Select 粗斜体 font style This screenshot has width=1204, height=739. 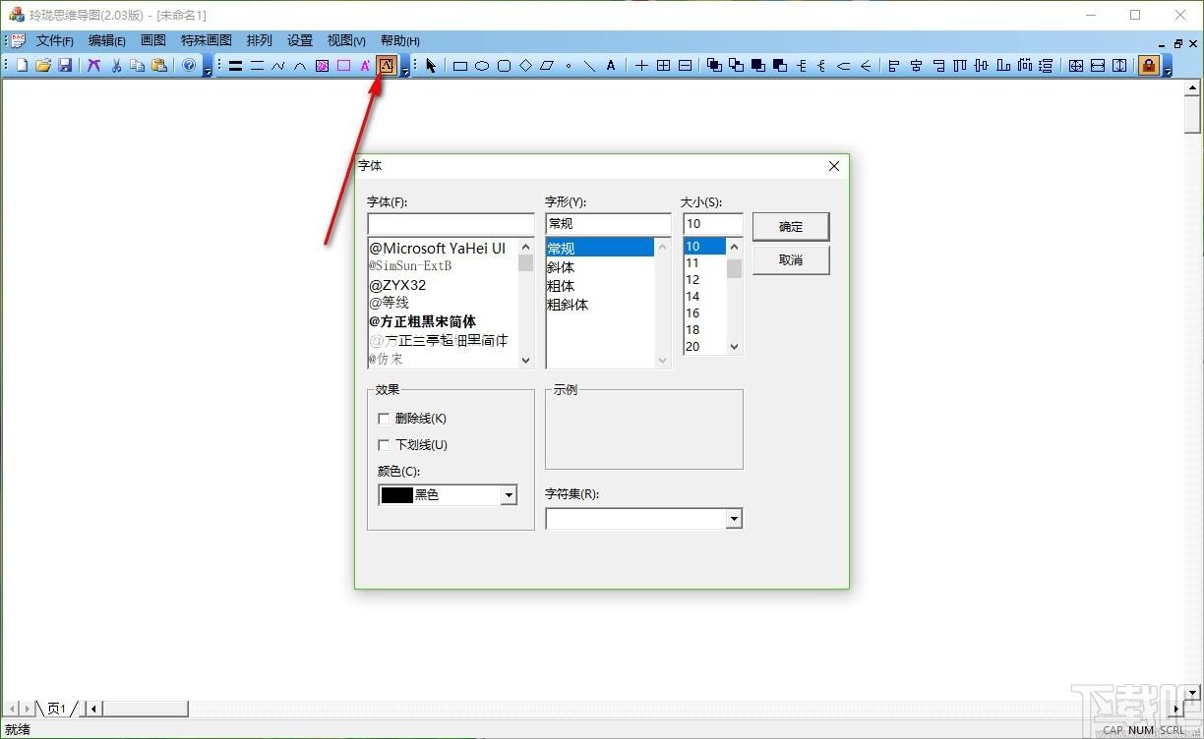568,305
